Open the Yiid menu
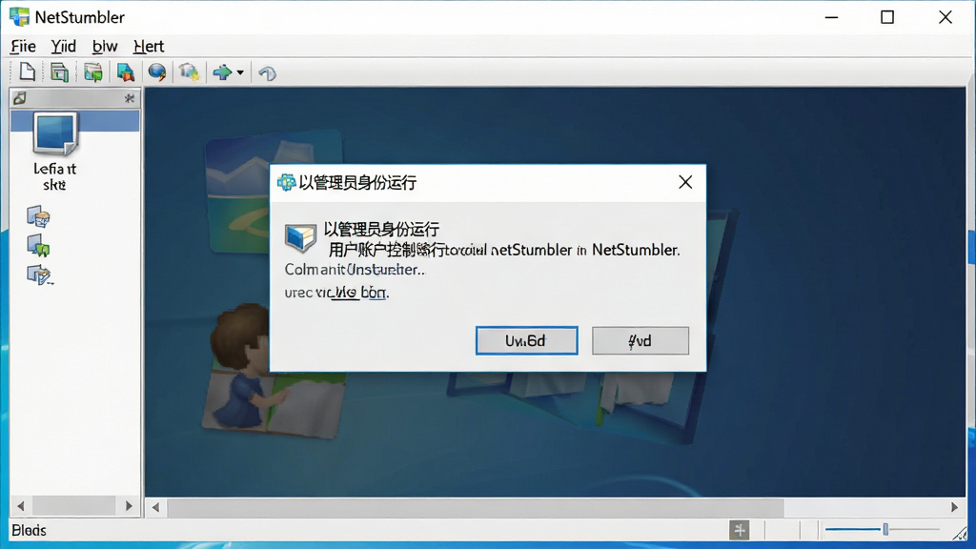 pos(64,46)
